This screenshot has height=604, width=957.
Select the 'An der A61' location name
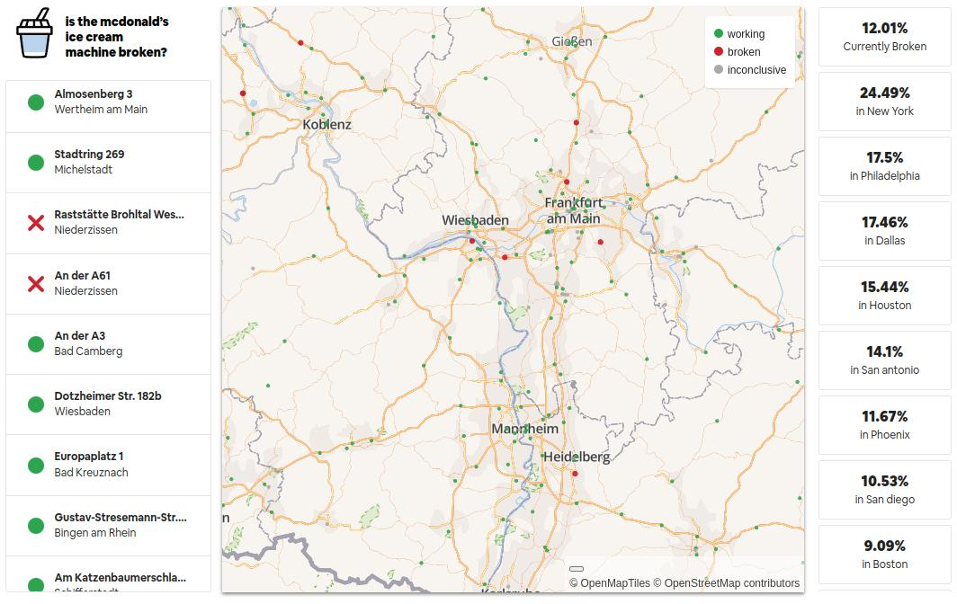(83, 276)
